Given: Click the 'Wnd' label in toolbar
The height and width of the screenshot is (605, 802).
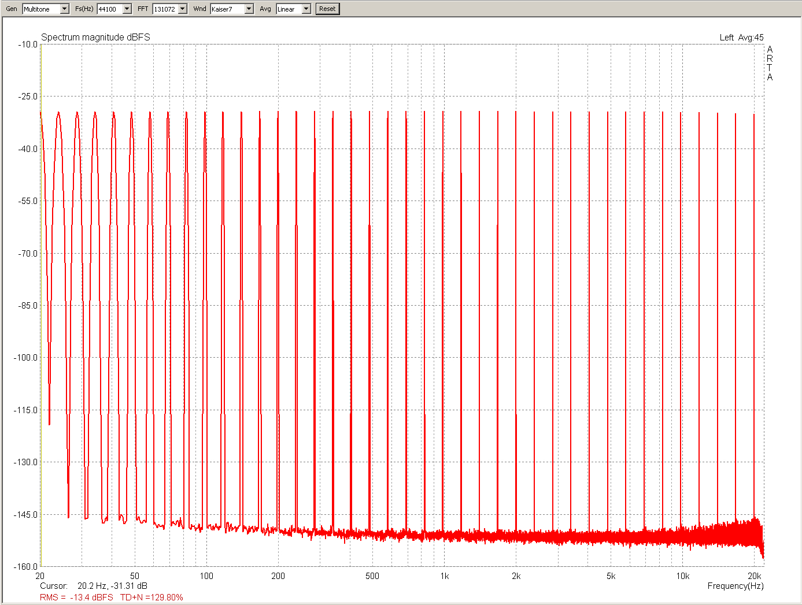Looking at the screenshot, I should click(x=199, y=9).
